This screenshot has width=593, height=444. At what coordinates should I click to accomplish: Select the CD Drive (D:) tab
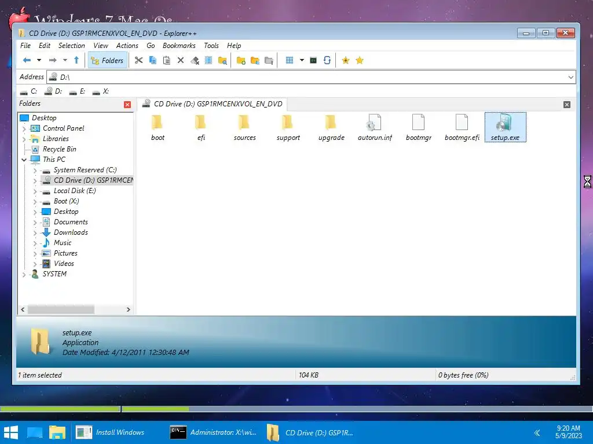point(212,104)
